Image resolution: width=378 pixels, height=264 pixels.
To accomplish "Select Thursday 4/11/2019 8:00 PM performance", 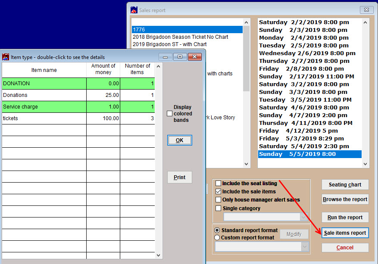I will tap(310, 123).
